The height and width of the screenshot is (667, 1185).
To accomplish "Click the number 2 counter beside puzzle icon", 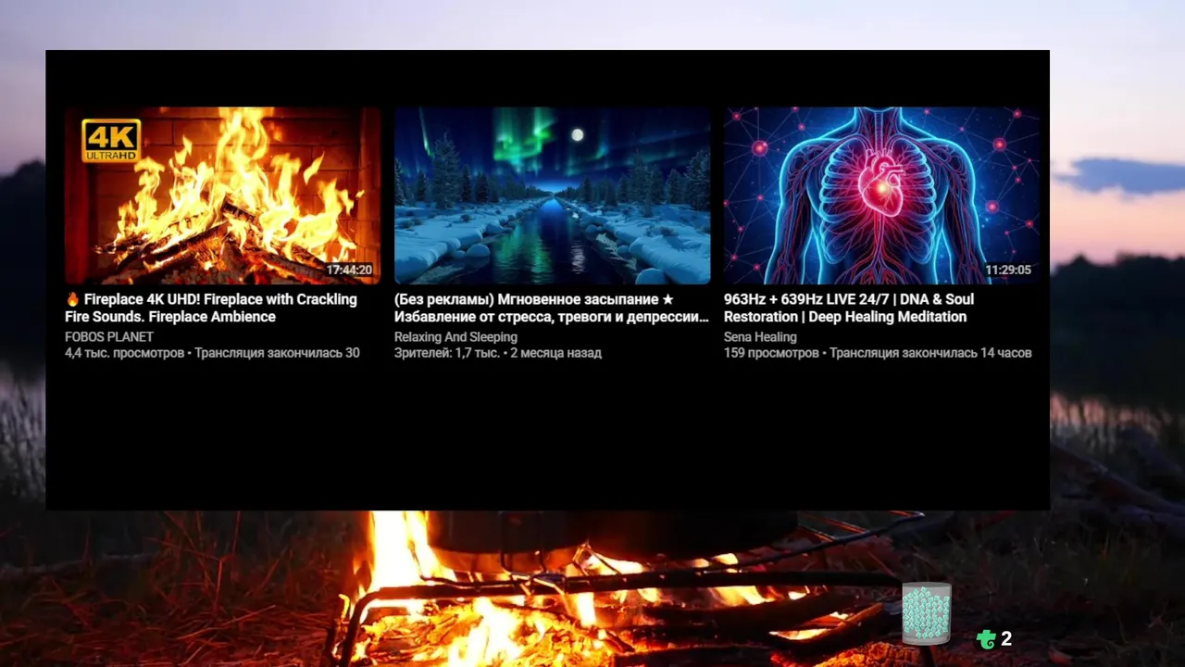I will pos(1006,639).
